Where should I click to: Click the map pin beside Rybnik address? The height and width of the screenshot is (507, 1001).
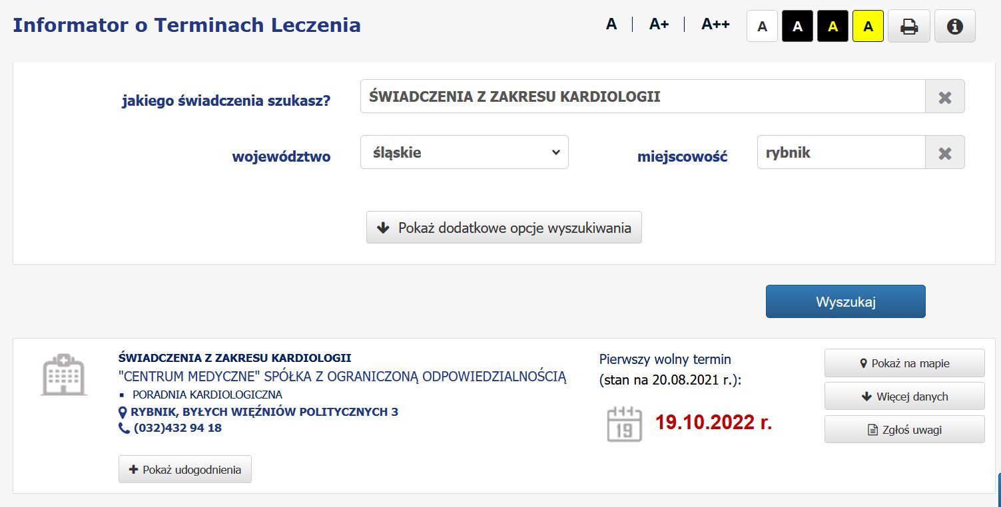[123, 413]
